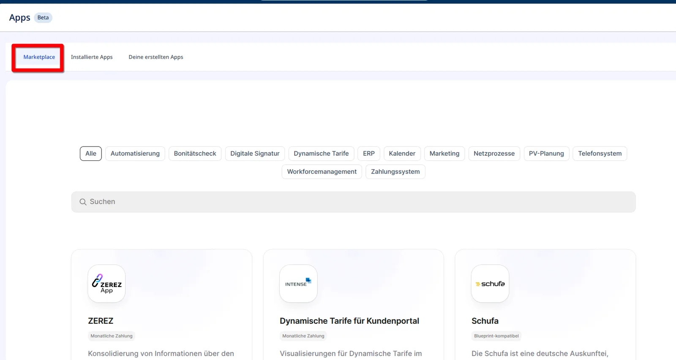Choose the Workforcemanagement filter
Screen dimensions: 676x360
pos(322,172)
